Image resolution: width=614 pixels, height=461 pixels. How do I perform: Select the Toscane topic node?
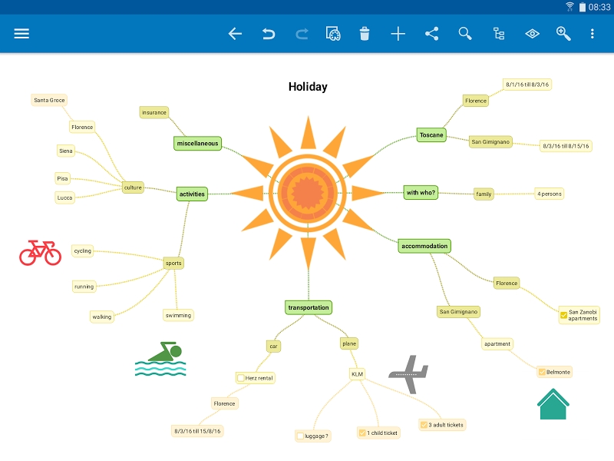(x=431, y=134)
